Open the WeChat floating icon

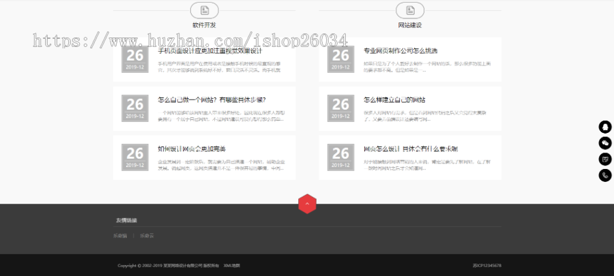pyautogui.click(x=605, y=143)
